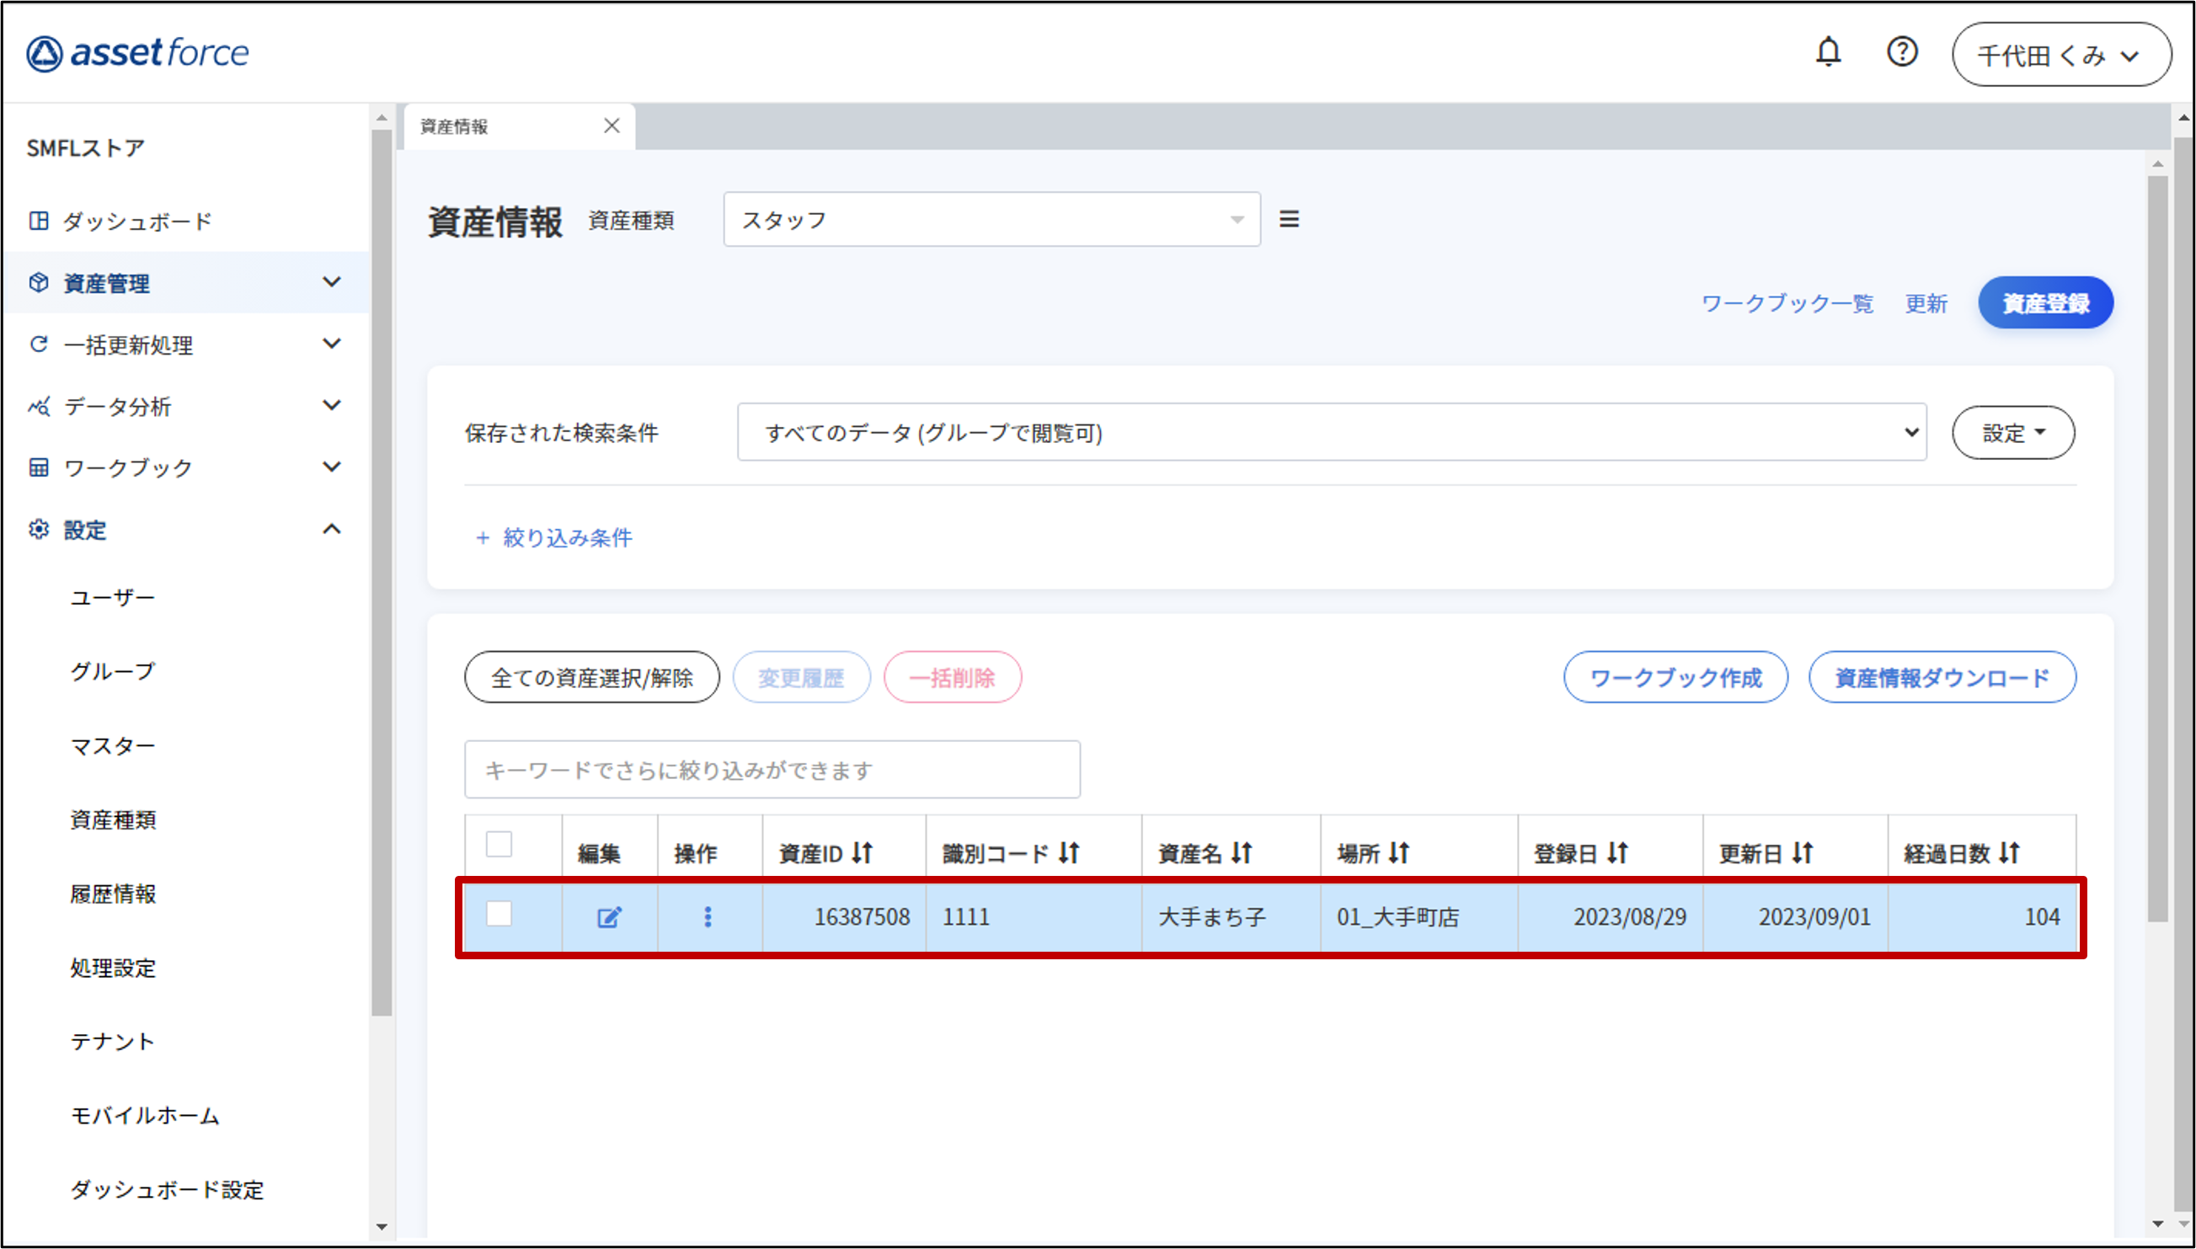
Task: Open the hamburger menu beside the asset type selector
Action: tap(1290, 220)
